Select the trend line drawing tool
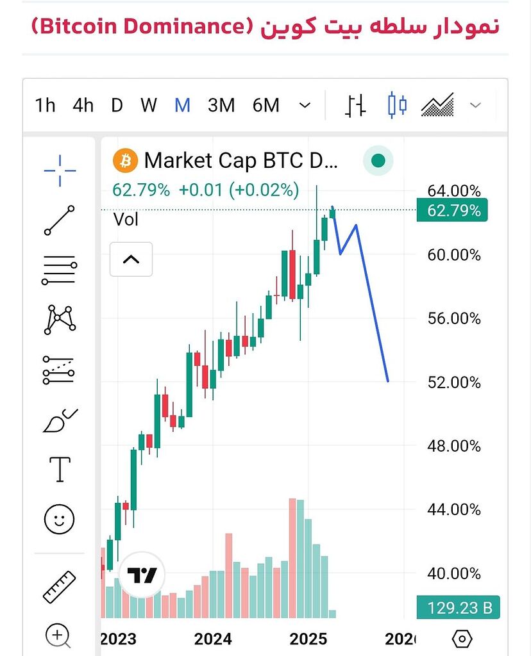The height and width of the screenshot is (656, 531). (60, 220)
